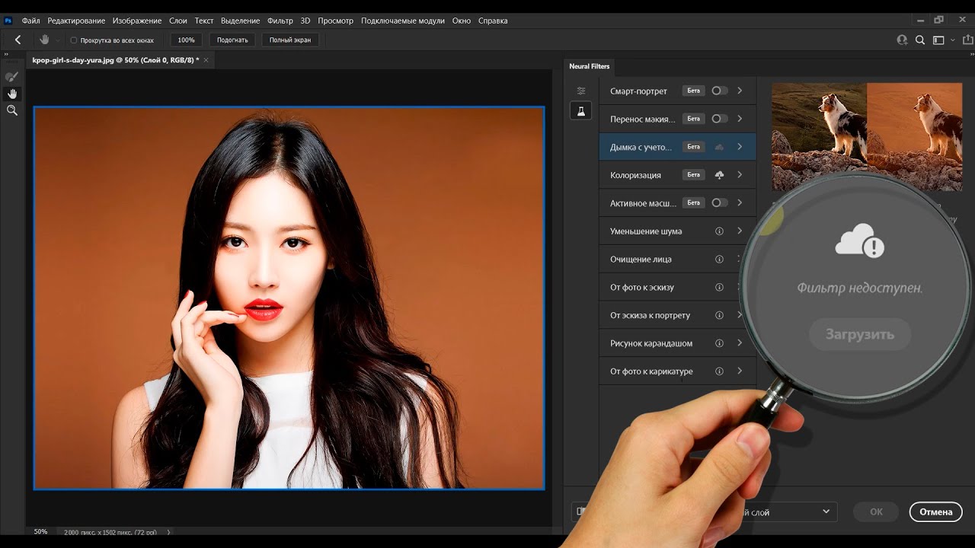The width and height of the screenshot is (975, 548).
Task: Click info icon for Уменьшение шума
Action: pyautogui.click(x=719, y=231)
